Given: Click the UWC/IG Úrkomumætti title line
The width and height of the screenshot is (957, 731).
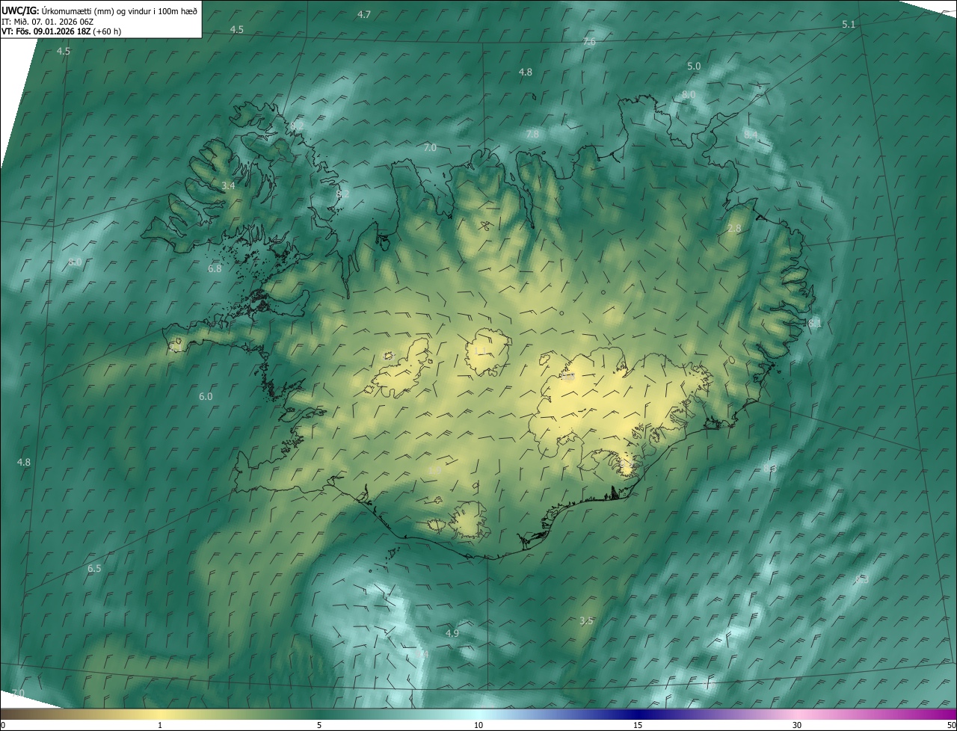Looking at the screenshot, I should tap(99, 10).
